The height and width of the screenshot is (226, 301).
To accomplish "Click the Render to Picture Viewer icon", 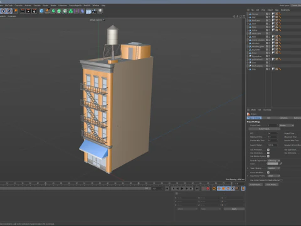I will [x=28, y=11].
